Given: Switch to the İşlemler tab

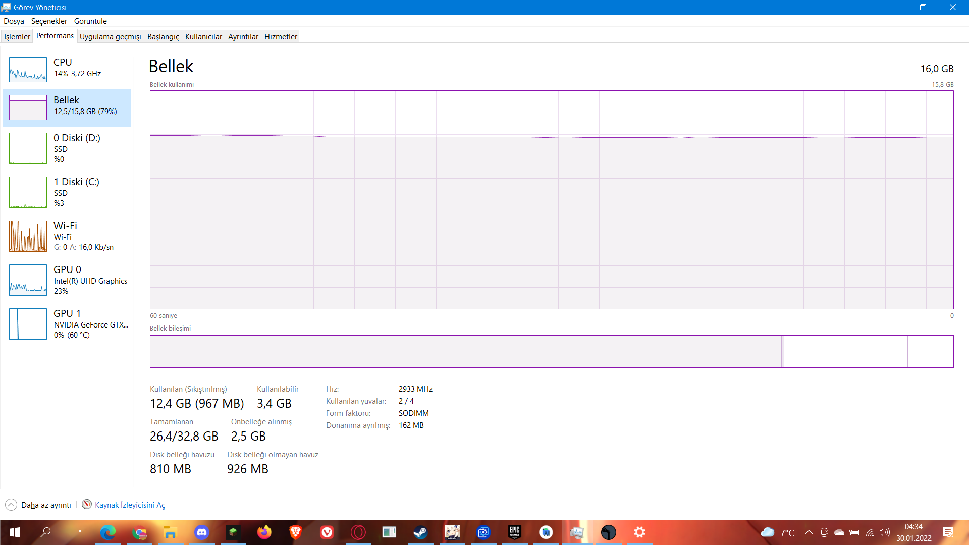Looking at the screenshot, I should 17,37.
